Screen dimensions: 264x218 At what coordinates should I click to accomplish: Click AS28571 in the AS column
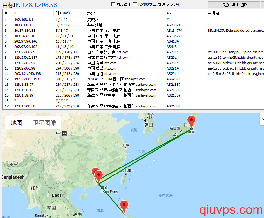click(x=173, y=25)
